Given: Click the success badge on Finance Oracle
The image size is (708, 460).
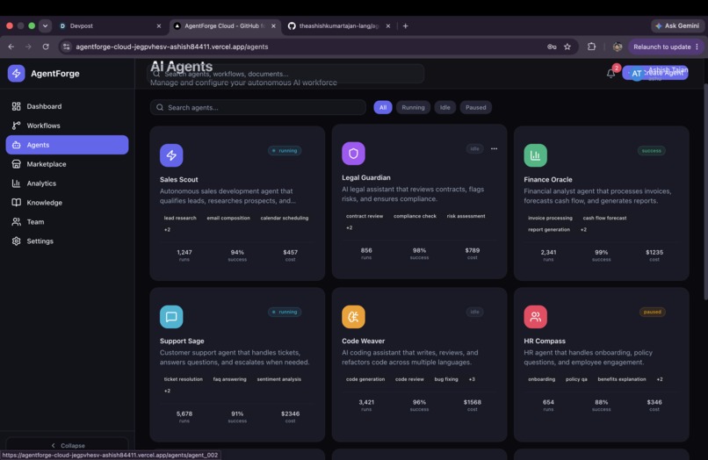Looking at the screenshot, I should tap(651, 151).
